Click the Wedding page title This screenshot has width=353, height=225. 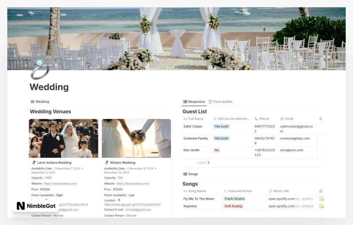pos(49,87)
